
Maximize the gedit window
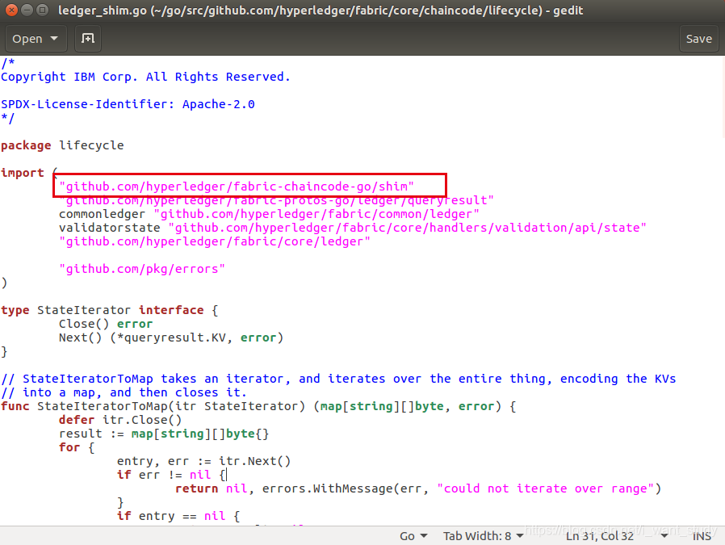click(x=42, y=10)
